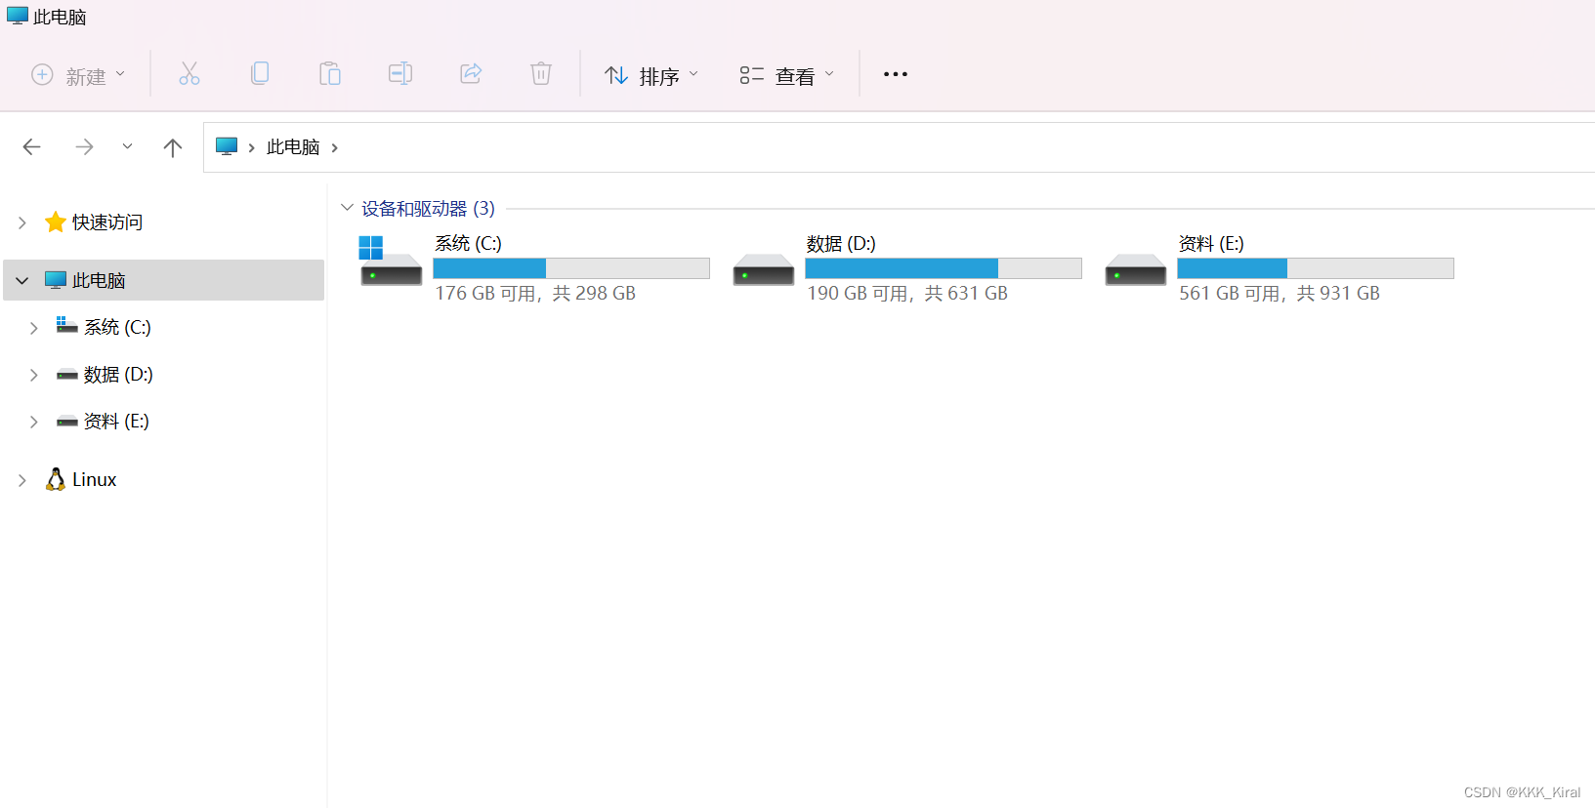This screenshot has height=808, width=1595.
Task: Select the 系统 (C:) Windows drive icon
Action: point(391,261)
